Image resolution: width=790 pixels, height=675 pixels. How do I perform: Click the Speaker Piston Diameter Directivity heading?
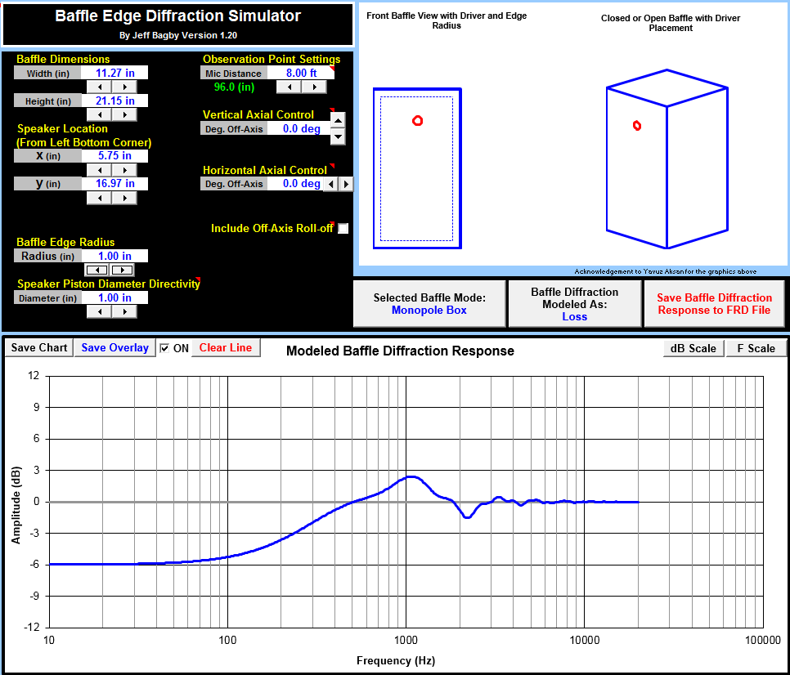coord(108,284)
